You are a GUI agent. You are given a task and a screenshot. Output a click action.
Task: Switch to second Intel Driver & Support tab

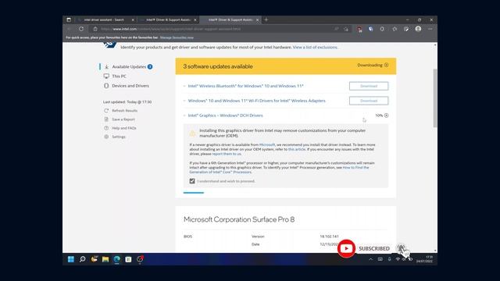pyautogui.click(x=168, y=20)
